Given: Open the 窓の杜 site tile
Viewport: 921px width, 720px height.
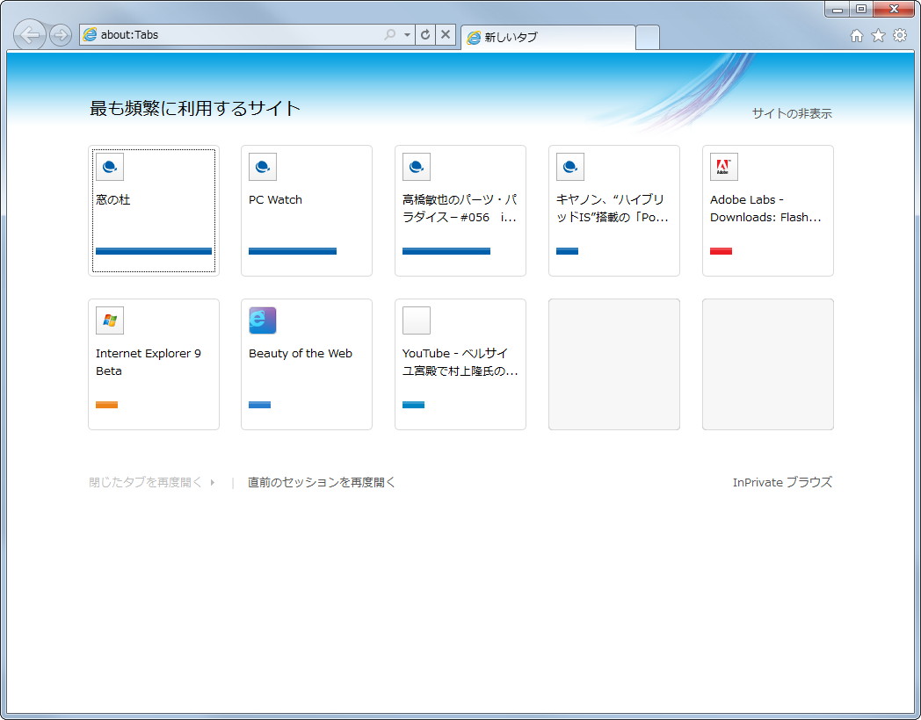Looking at the screenshot, I should pos(154,211).
